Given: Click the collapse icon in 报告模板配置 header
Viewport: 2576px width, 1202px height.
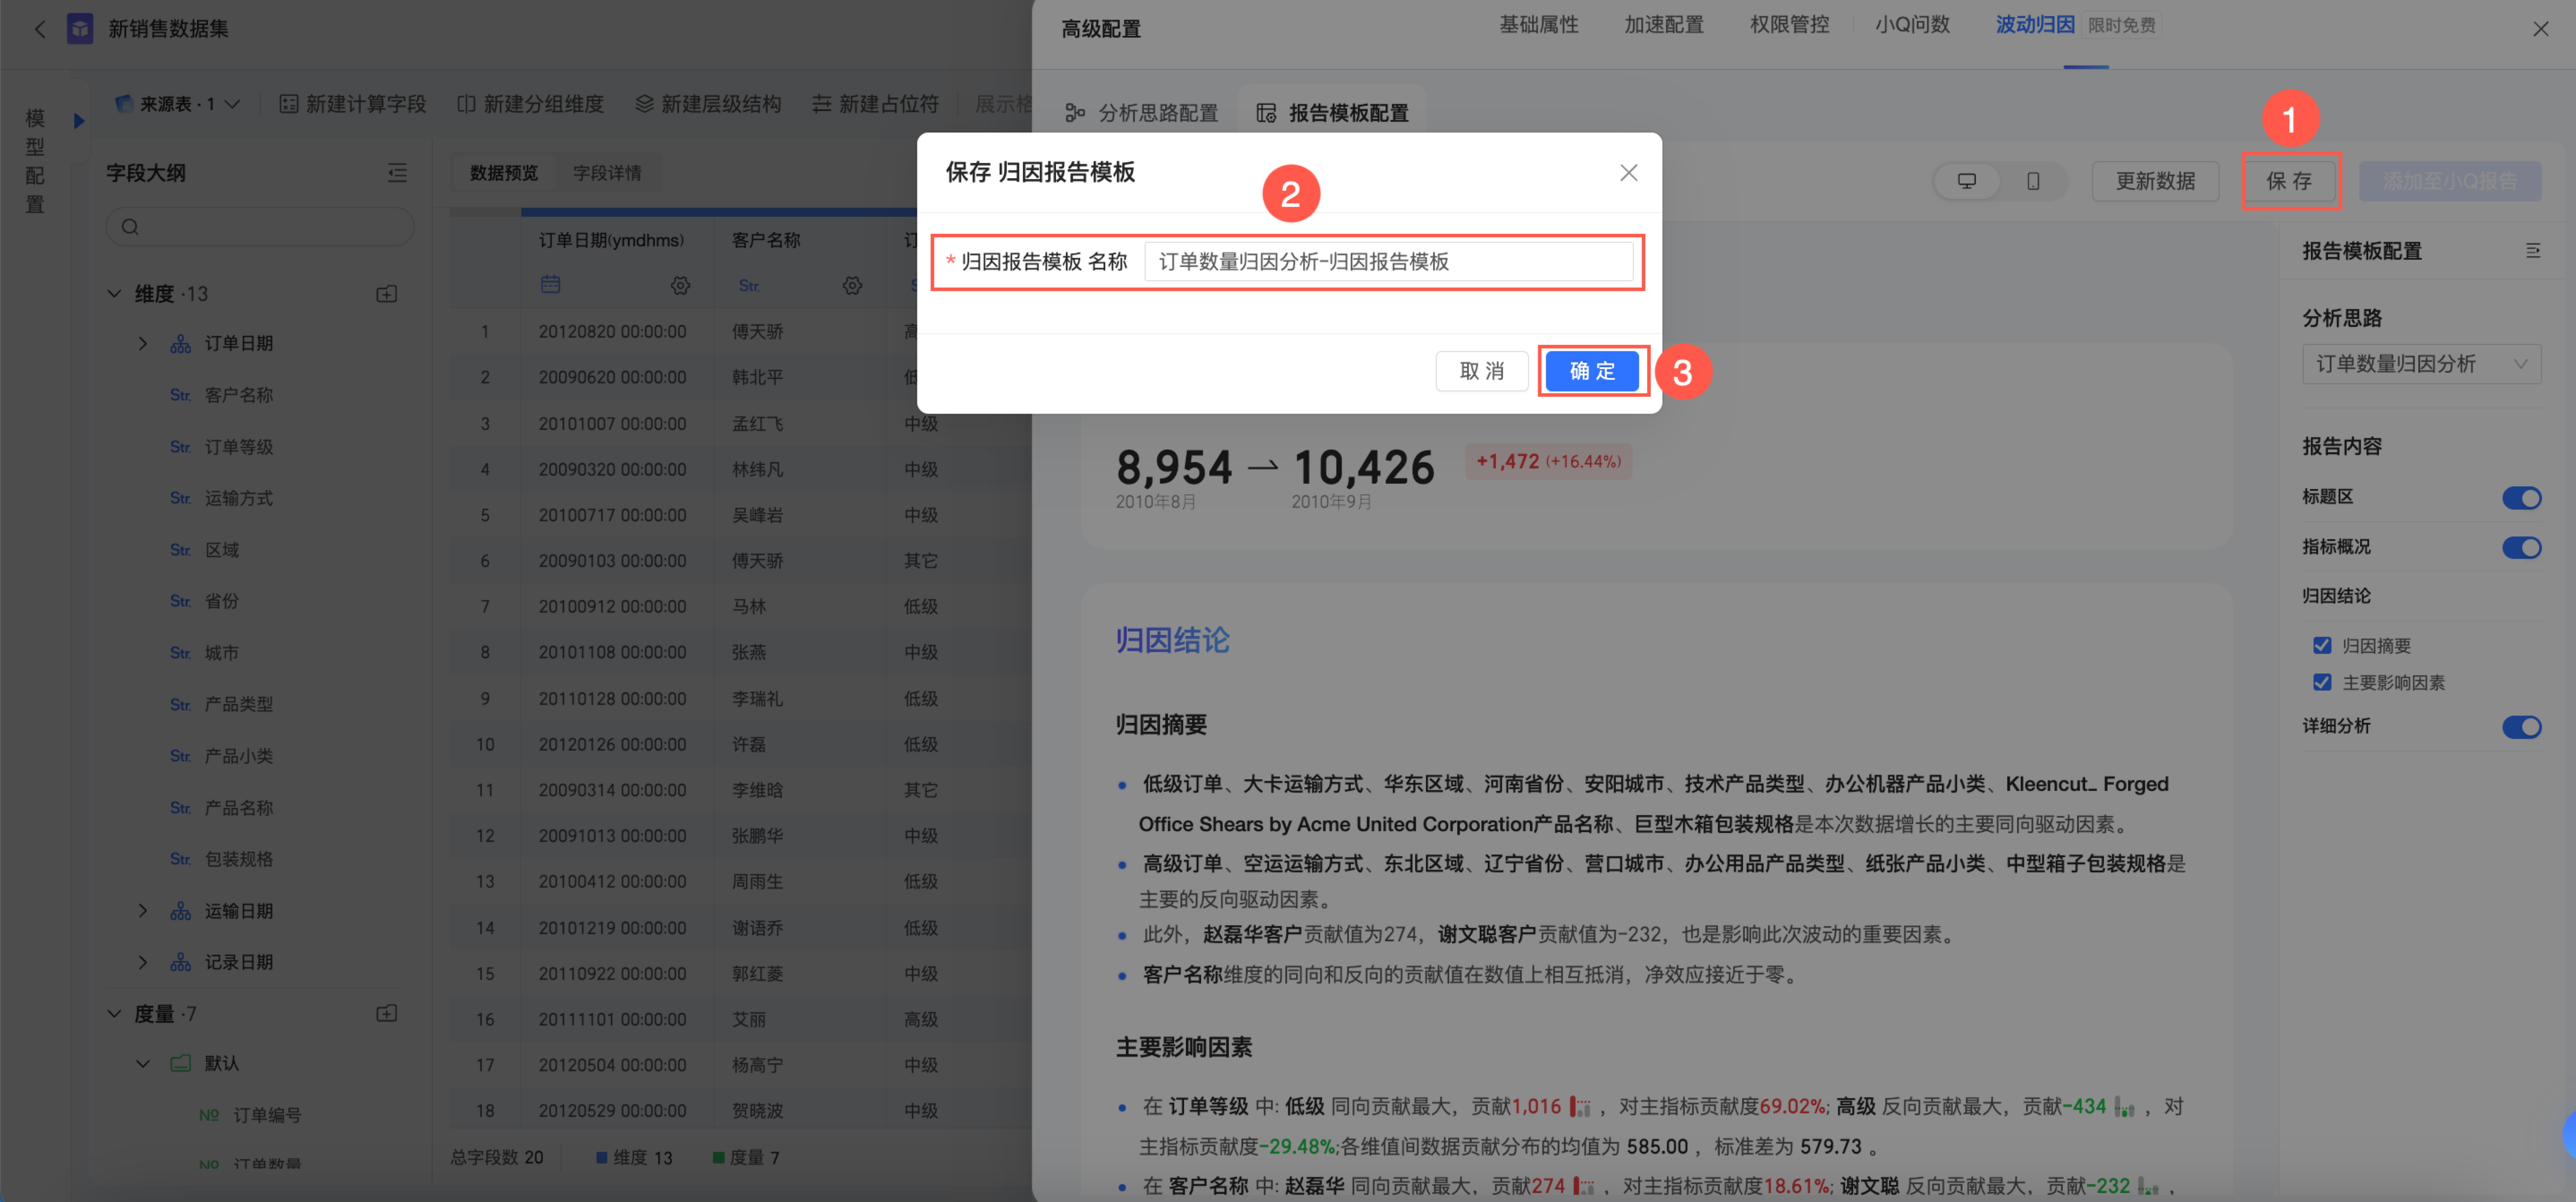Looking at the screenshot, I should pyautogui.click(x=2532, y=251).
